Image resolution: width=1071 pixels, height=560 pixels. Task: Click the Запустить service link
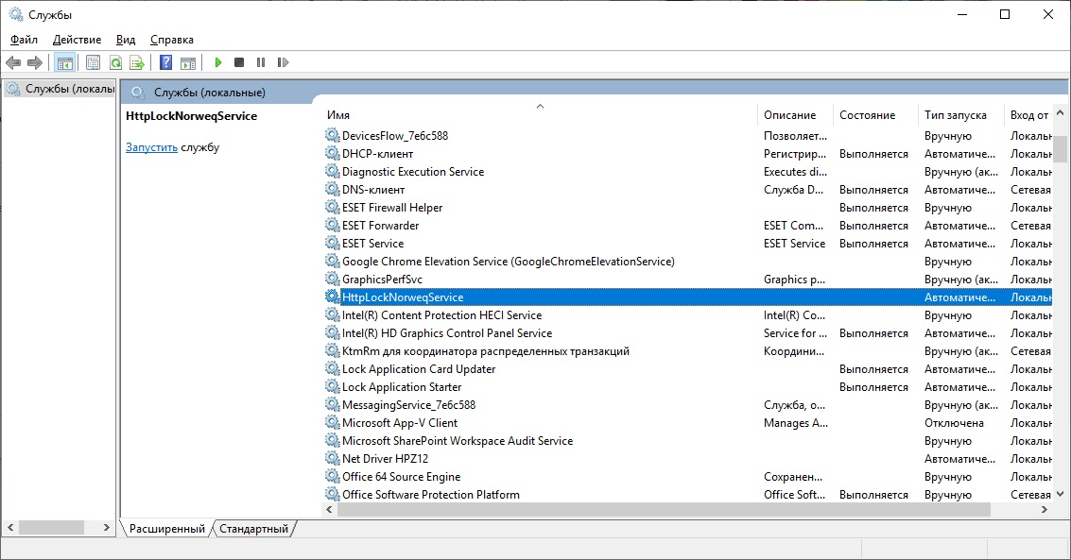pos(151,147)
